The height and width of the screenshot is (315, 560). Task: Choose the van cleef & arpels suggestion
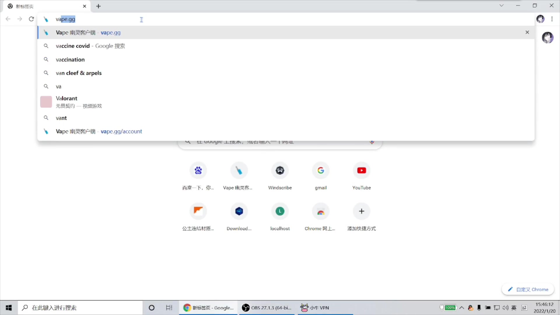click(286, 73)
